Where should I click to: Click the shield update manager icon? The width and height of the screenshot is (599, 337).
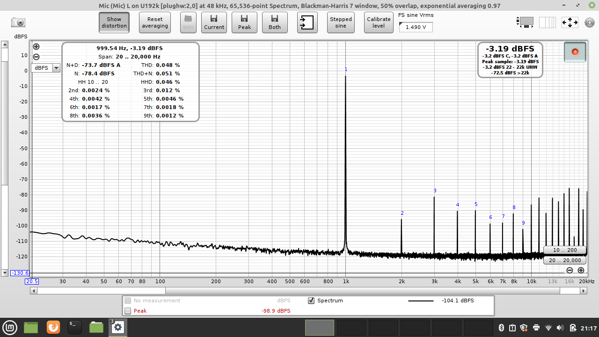tap(524, 327)
